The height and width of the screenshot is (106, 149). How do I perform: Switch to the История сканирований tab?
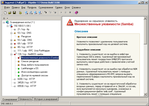pos(46,99)
